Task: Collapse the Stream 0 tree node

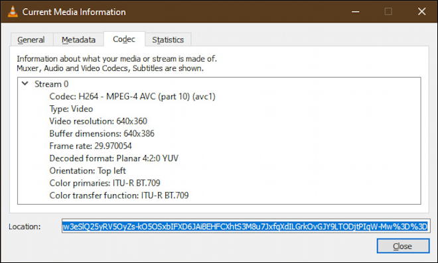Action: (25, 83)
